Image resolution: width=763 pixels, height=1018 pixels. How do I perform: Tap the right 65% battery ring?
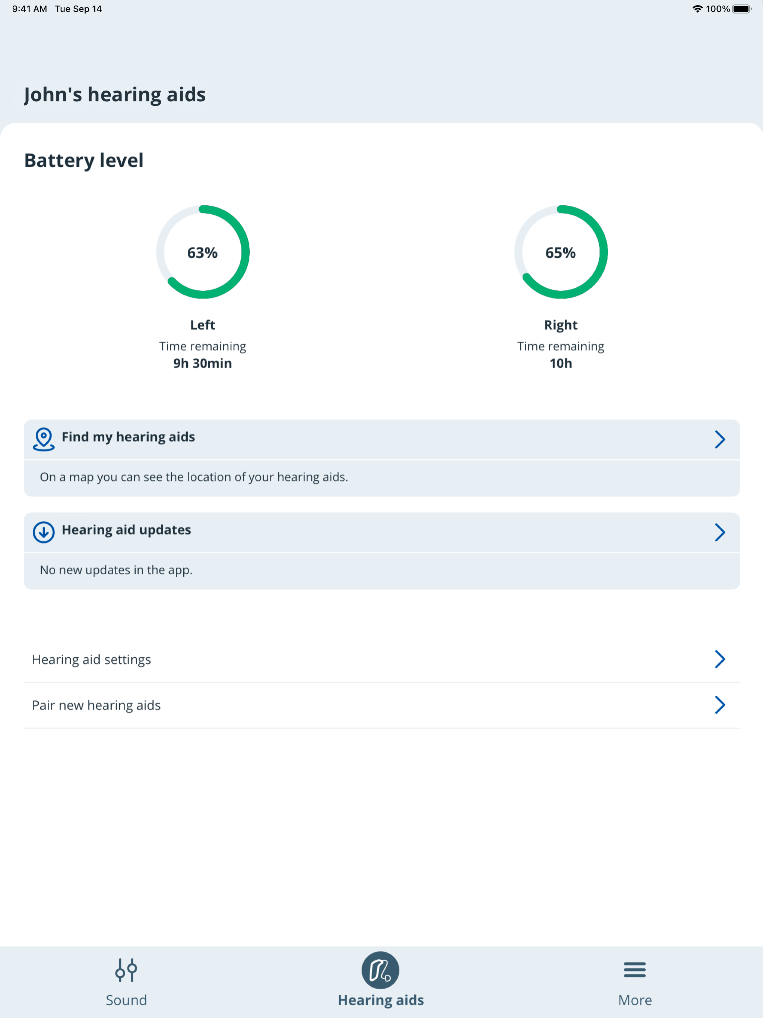coord(561,252)
